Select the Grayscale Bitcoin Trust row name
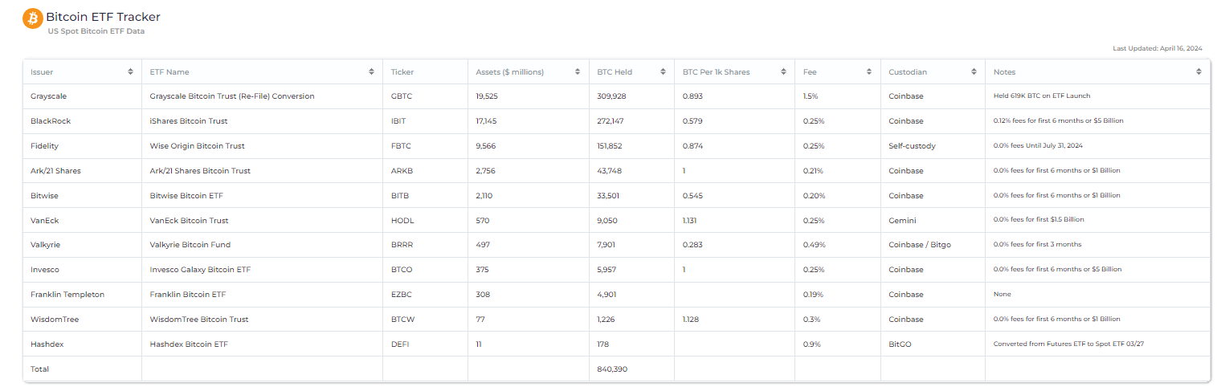 232,96
